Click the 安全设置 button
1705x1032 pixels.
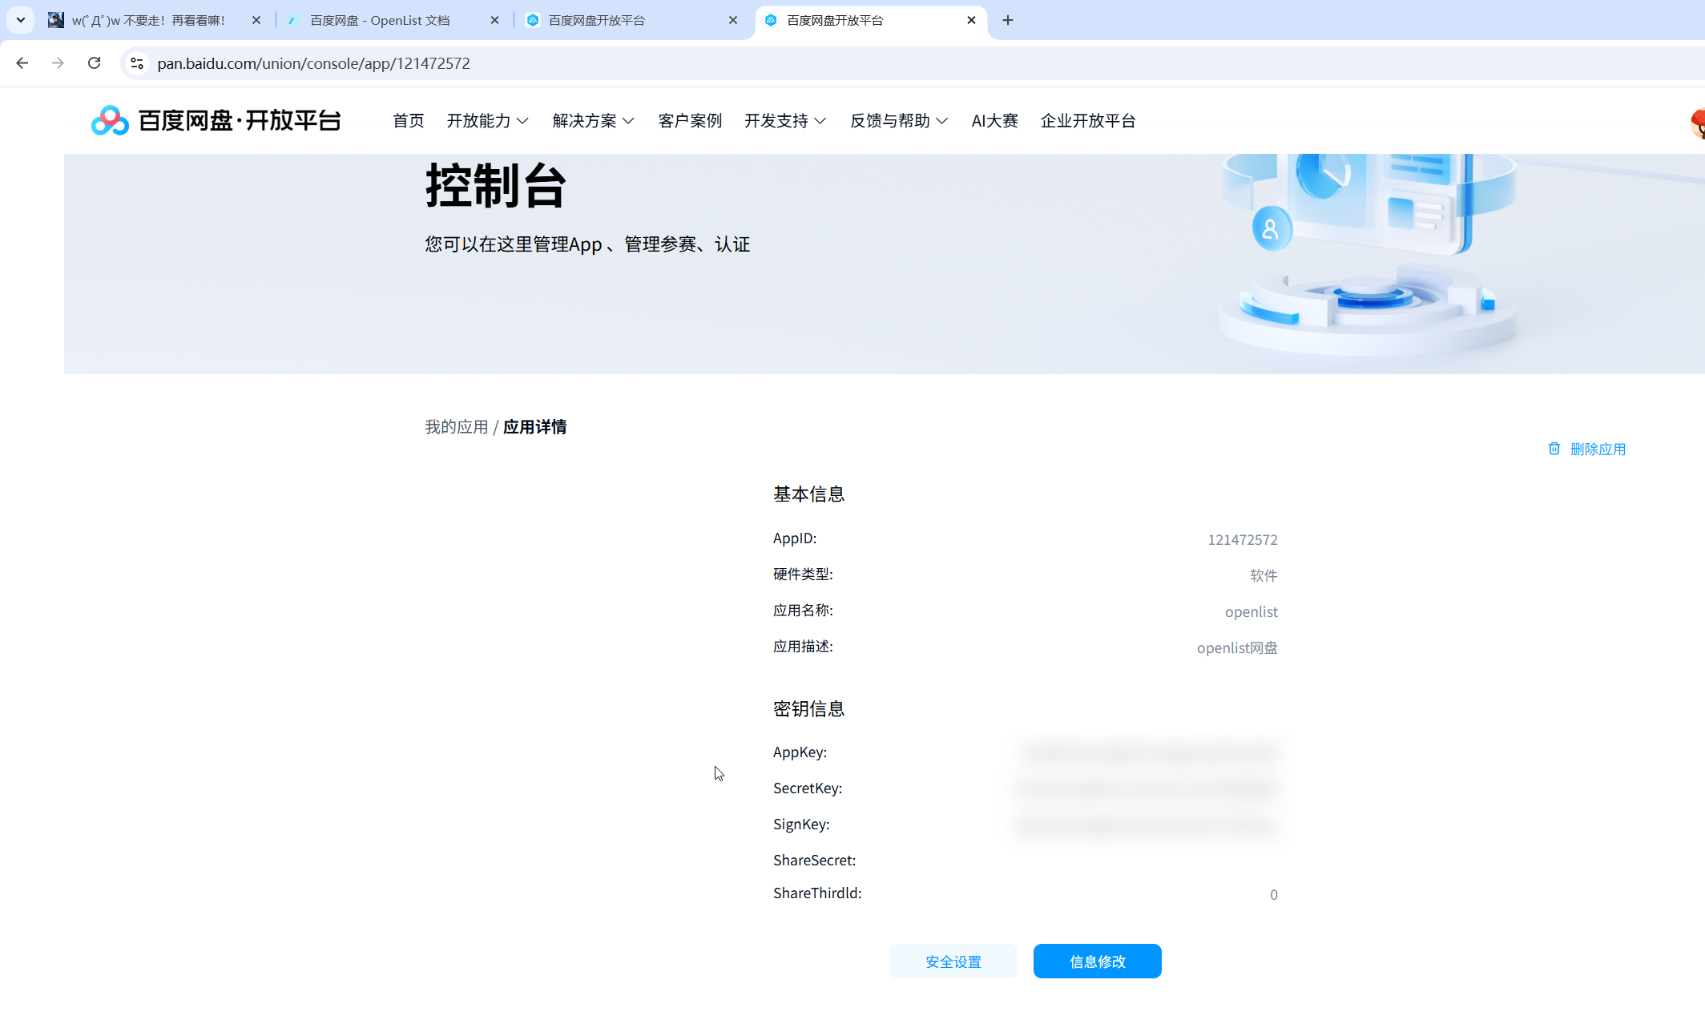[x=953, y=961]
